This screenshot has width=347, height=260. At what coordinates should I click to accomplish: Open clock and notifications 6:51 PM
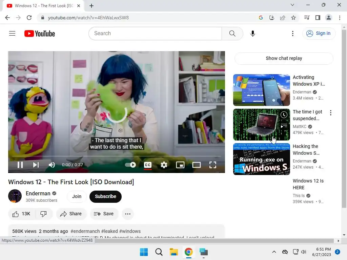tap(322, 252)
